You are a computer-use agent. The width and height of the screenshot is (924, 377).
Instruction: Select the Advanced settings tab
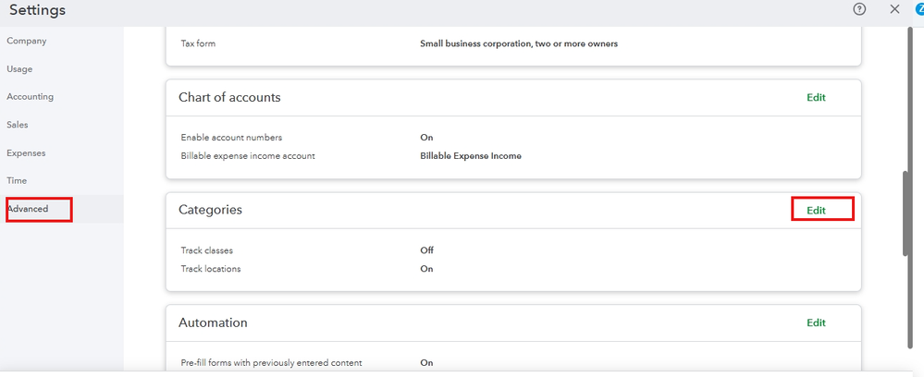28,209
